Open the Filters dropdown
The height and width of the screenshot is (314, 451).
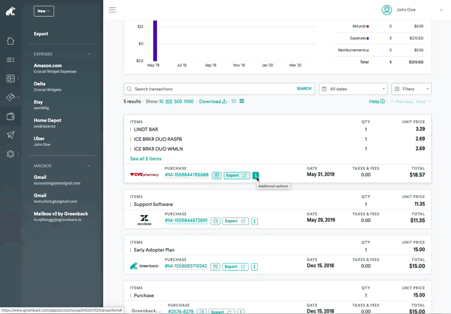click(x=411, y=89)
